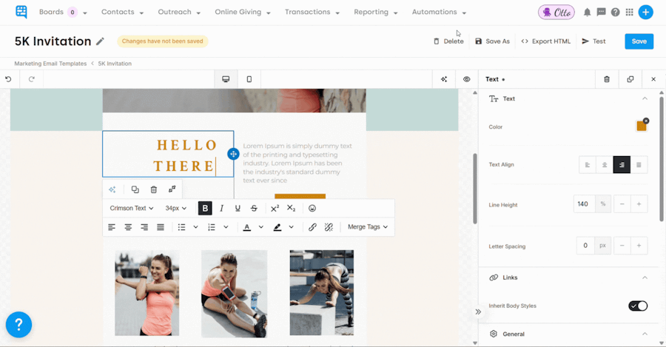
Task: Click the block move handle icon
Action: 233,154
